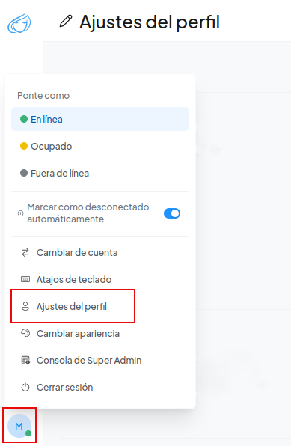
Task: Toggle the auto-offline switch off
Action: (x=172, y=213)
